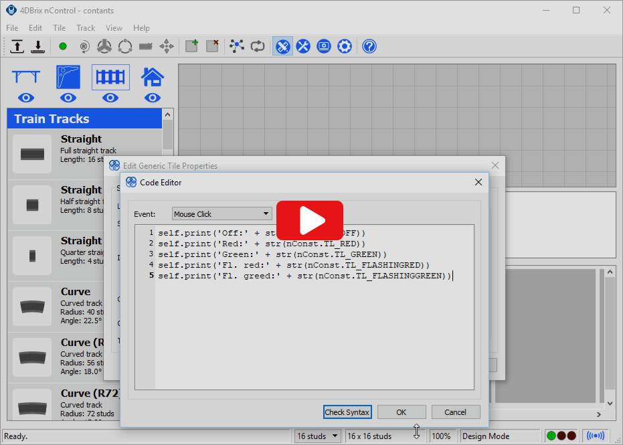This screenshot has width=623, height=445.
Task: Click code line 3 printing 'Green:'
Action: click(272, 254)
